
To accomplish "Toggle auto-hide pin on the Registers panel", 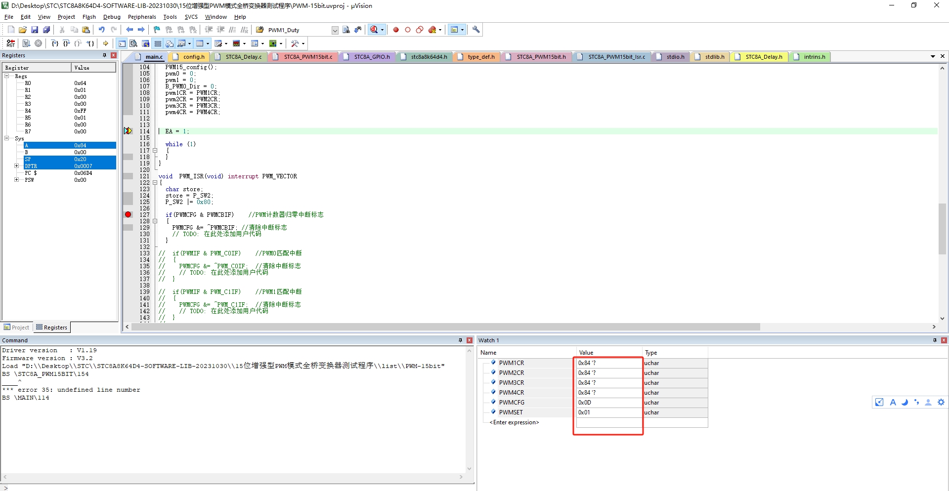I will point(104,55).
